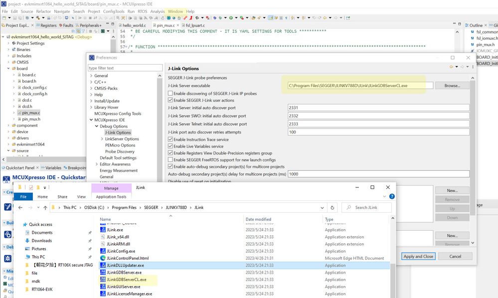Refresh the JLink folder address bar
498x298 pixels.
pyautogui.click(x=332, y=207)
